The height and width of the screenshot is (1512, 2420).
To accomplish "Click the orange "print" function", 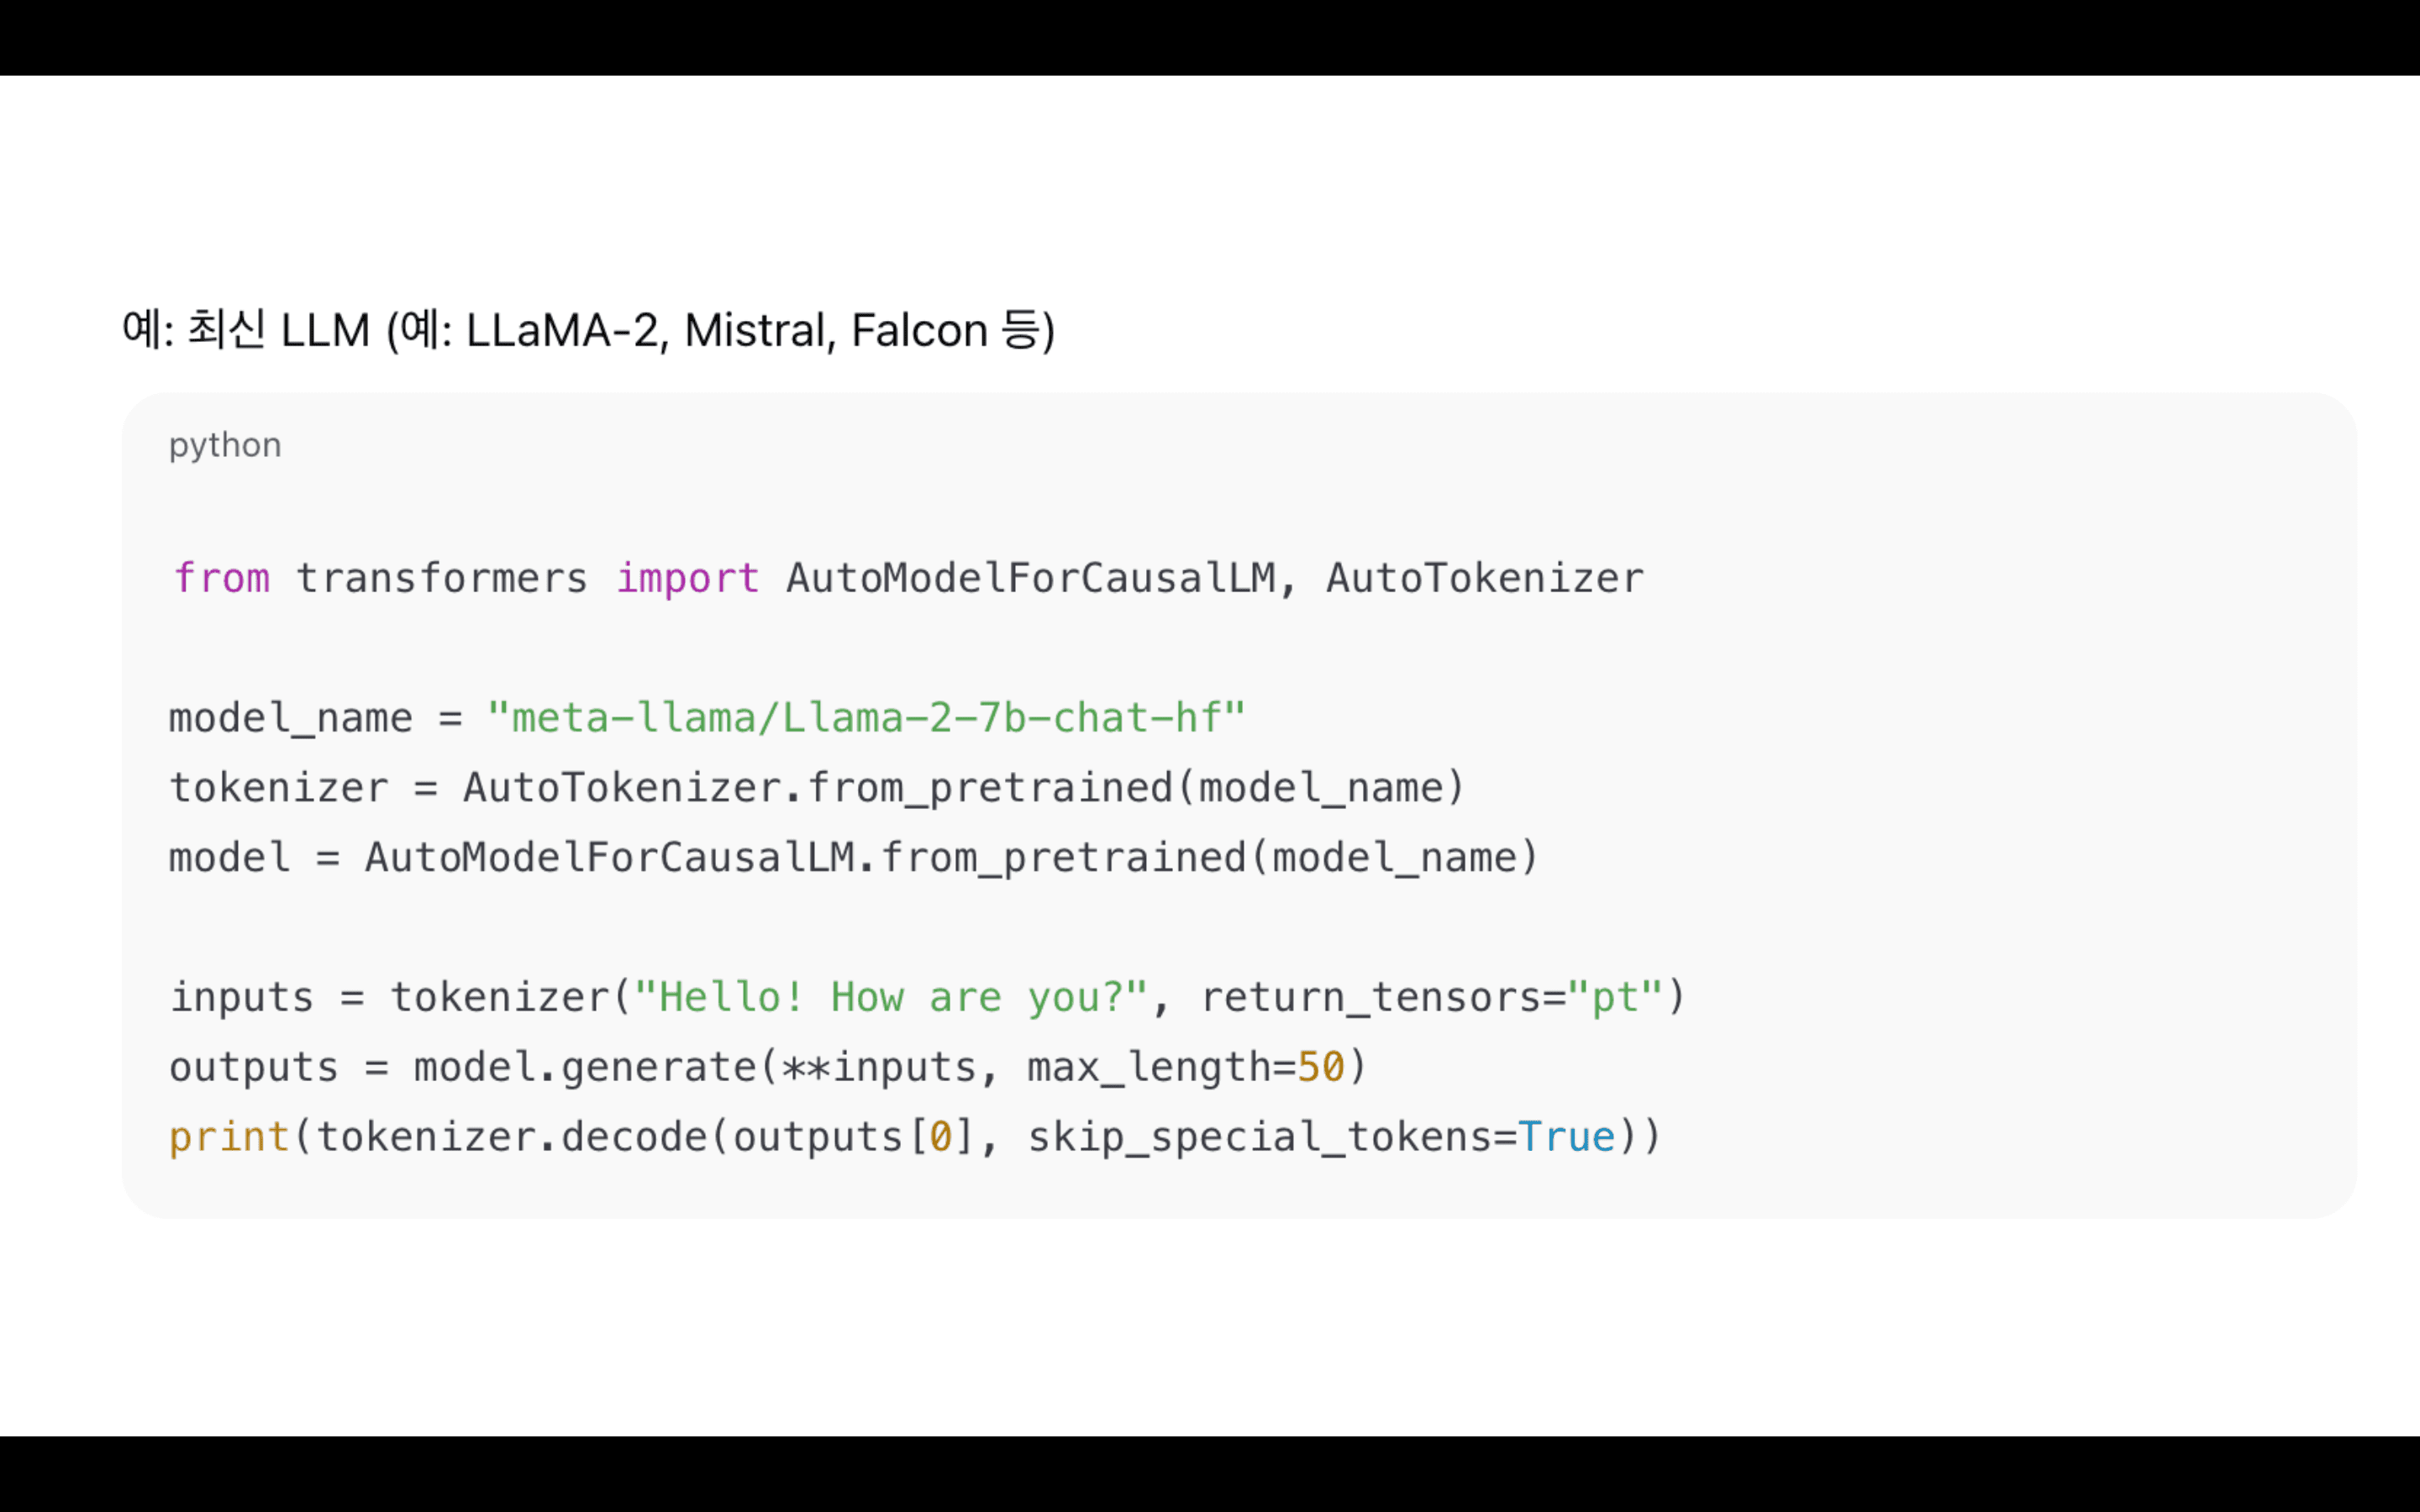I will coord(229,1137).
